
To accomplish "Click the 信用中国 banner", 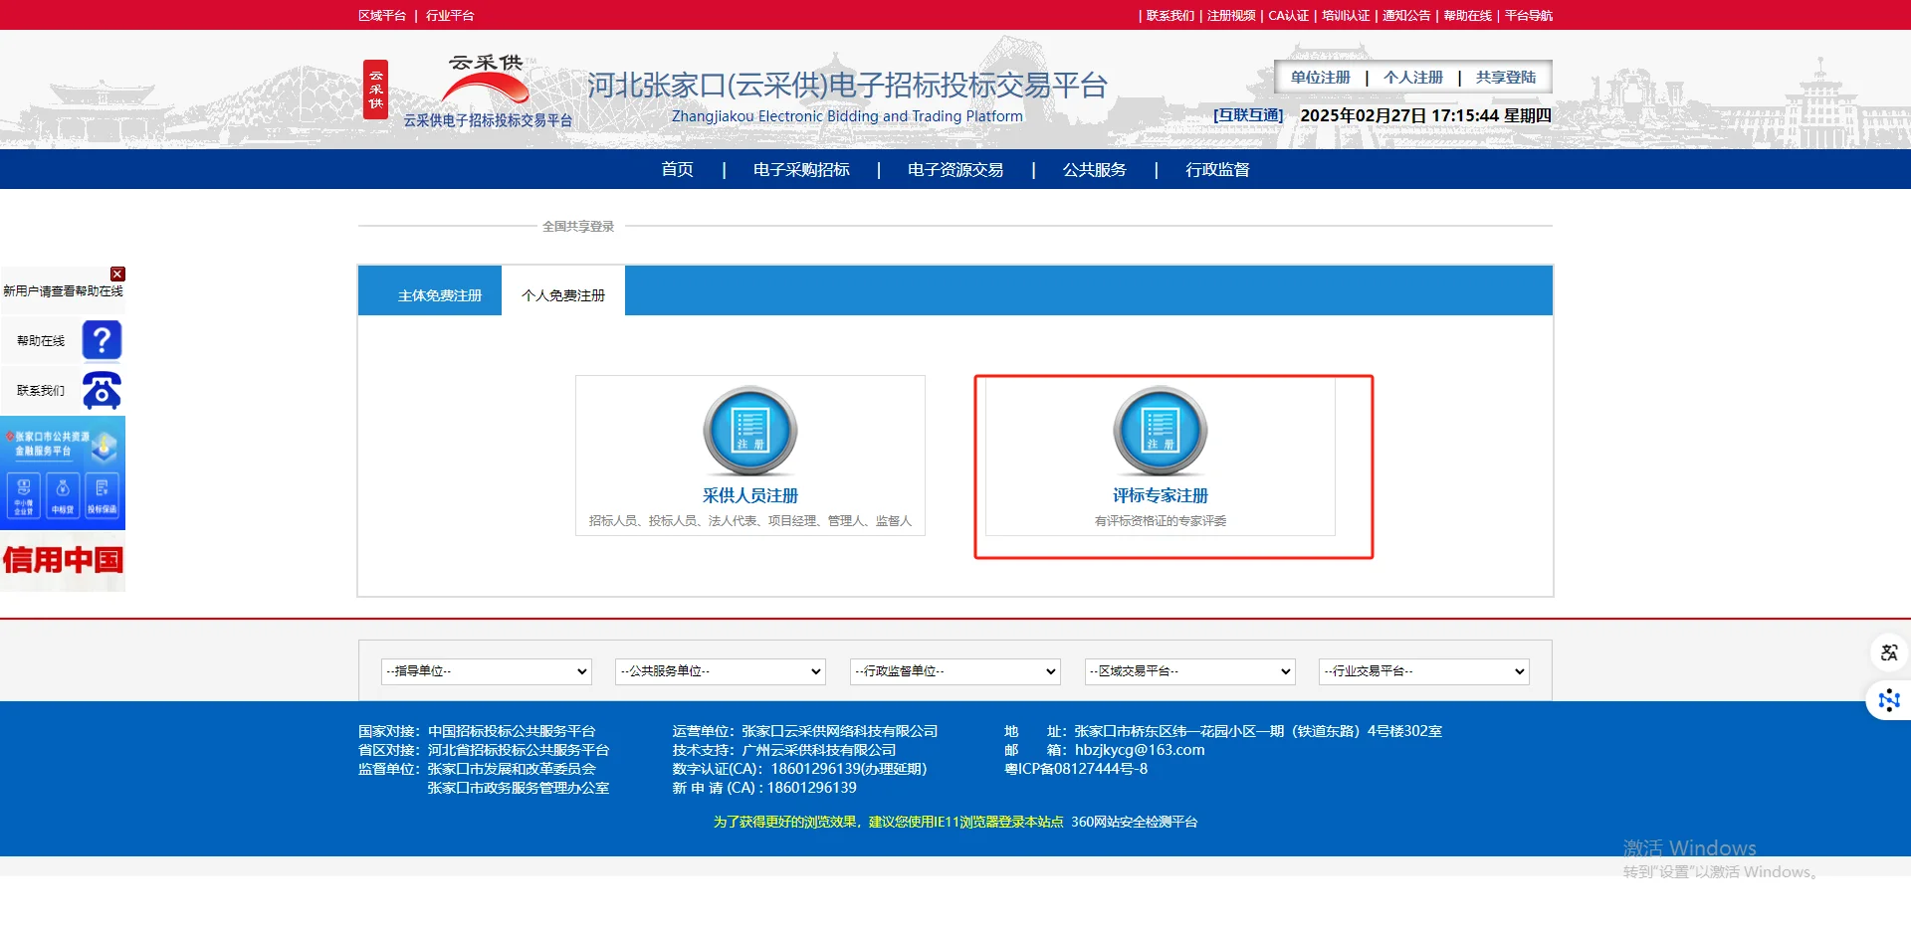I will point(63,560).
